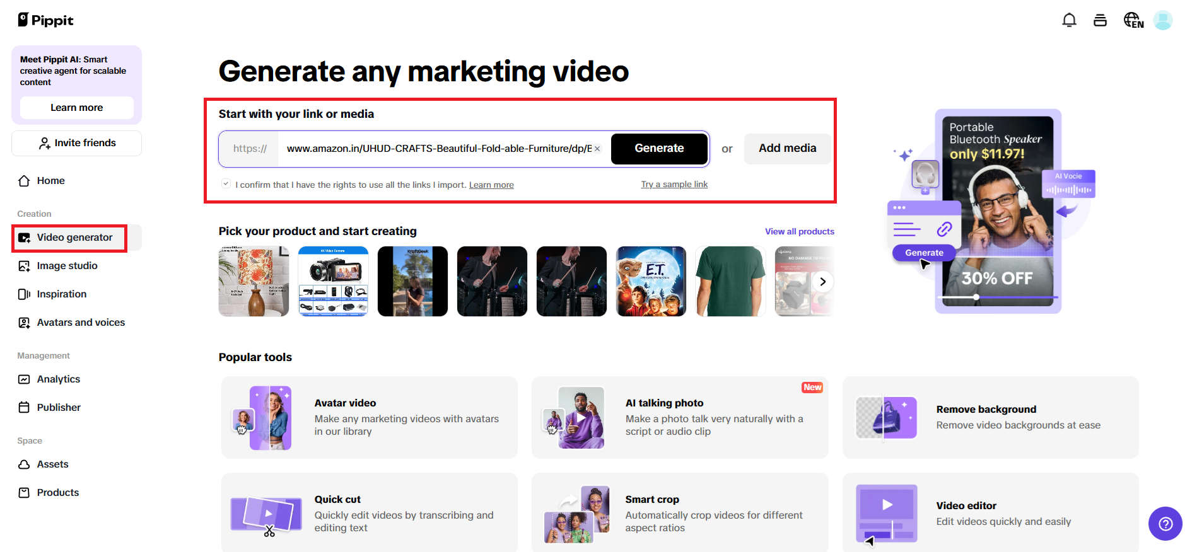The image size is (1185, 552).
Task: Clear the URL with the X icon
Action: pyautogui.click(x=597, y=149)
